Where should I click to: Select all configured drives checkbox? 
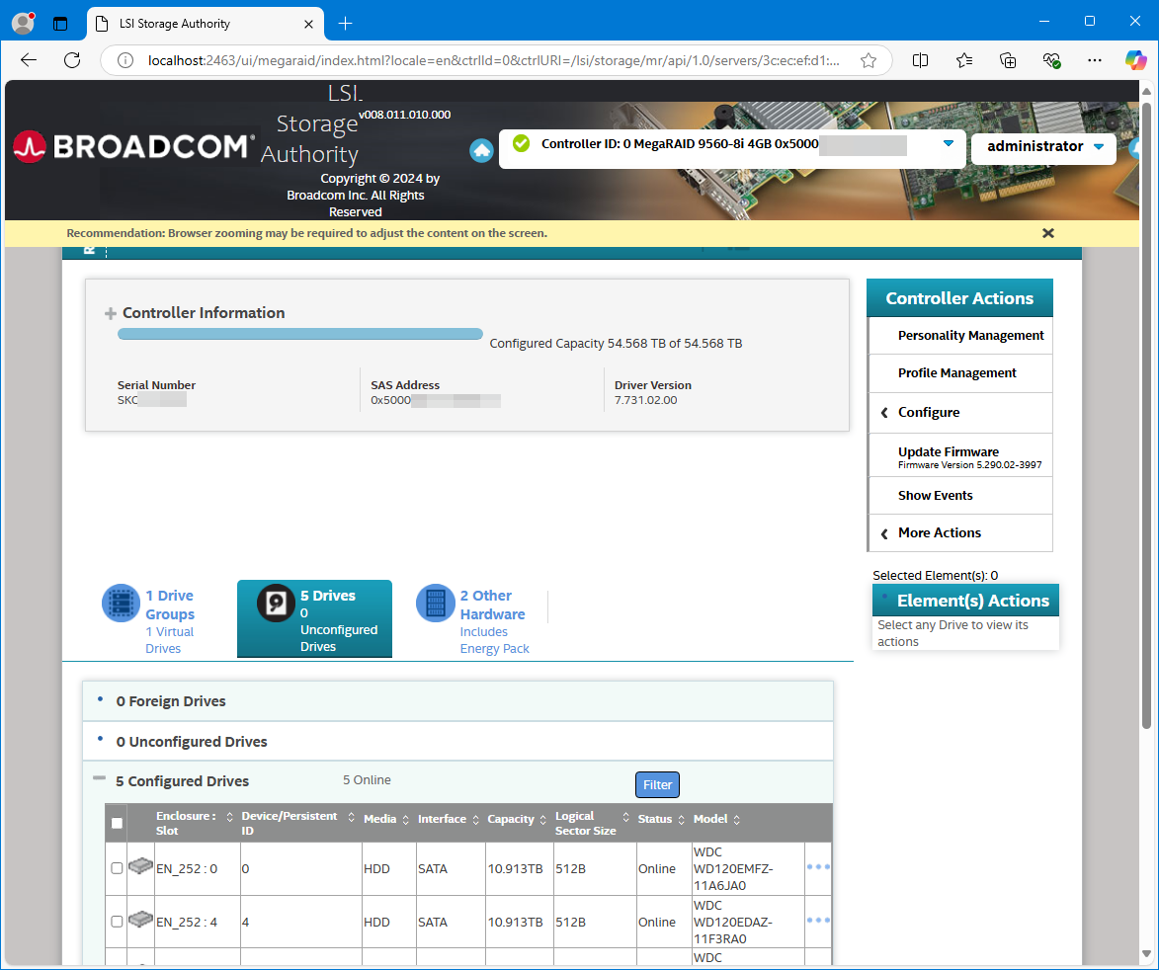pyautogui.click(x=117, y=823)
